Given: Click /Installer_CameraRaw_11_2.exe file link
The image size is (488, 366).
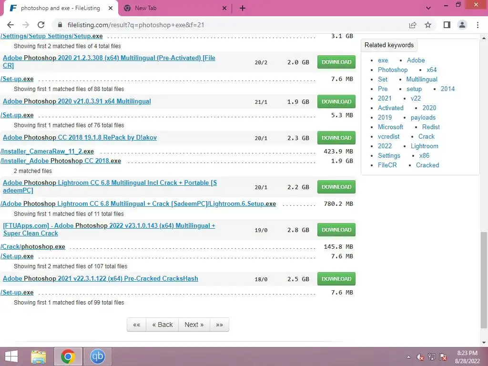Looking at the screenshot, I should click(47, 151).
